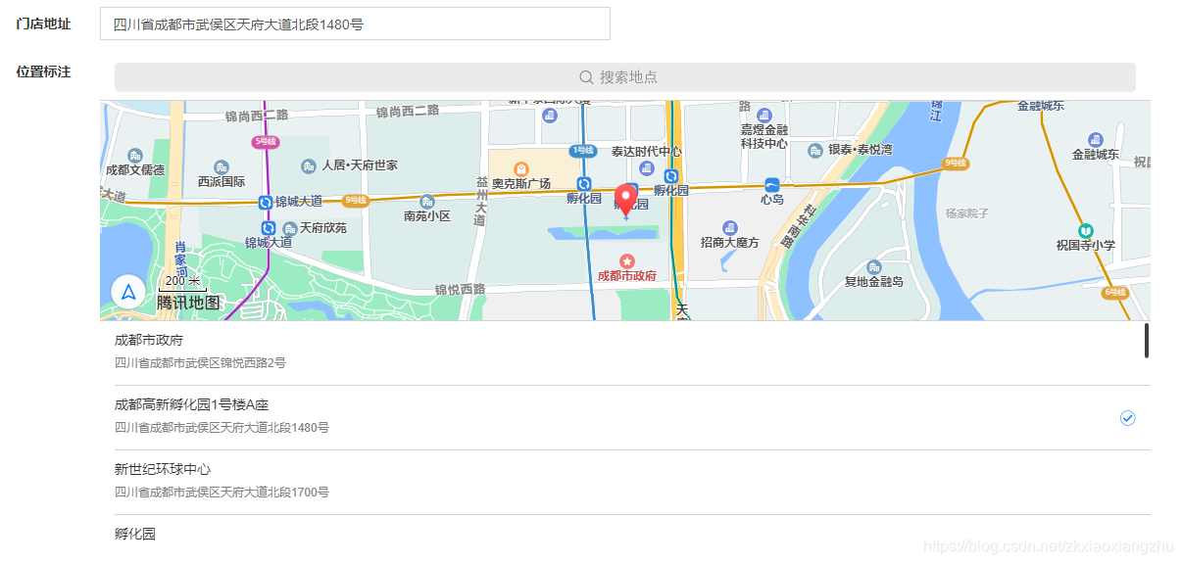This screenshot has height=564, width=1182.
Task: Click the search magnifier icon
Action: (586, 77)
